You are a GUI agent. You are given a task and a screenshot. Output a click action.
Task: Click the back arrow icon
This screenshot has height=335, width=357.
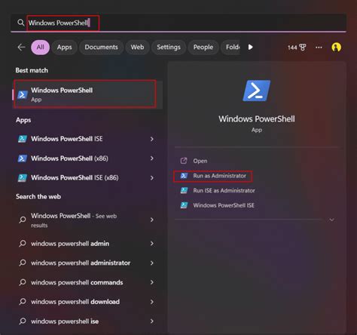(21, 47)
